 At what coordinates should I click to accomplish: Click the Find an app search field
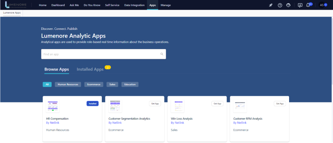(101, 54)
